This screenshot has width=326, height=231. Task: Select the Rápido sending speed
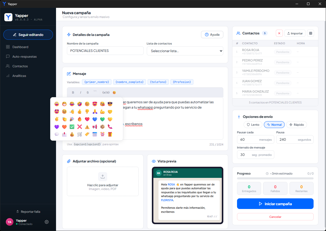[x=297, y=124]
